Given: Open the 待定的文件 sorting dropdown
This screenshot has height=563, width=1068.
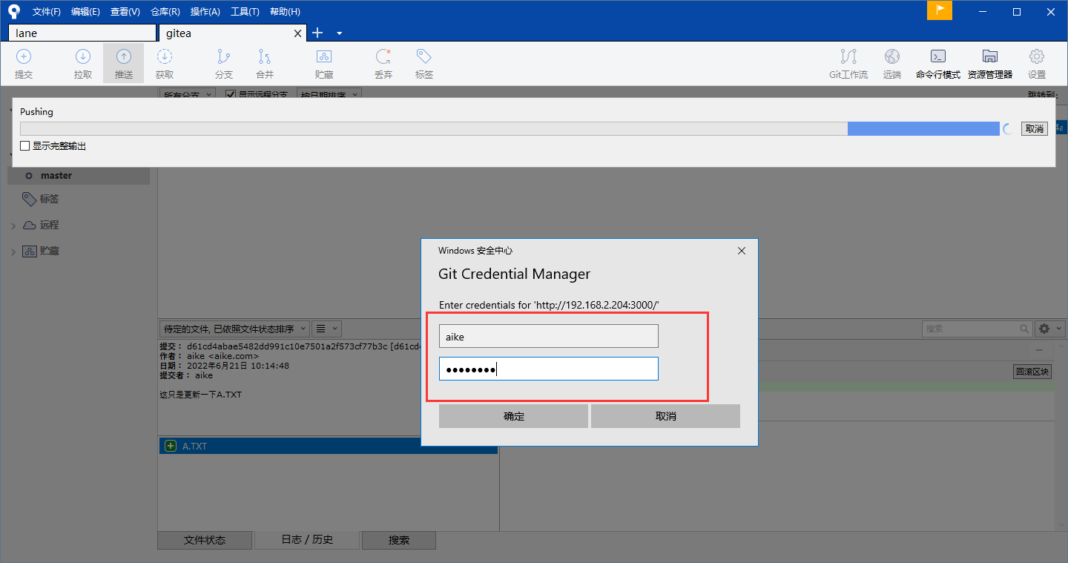Looking at the screenshot, I should coord(234,329).
